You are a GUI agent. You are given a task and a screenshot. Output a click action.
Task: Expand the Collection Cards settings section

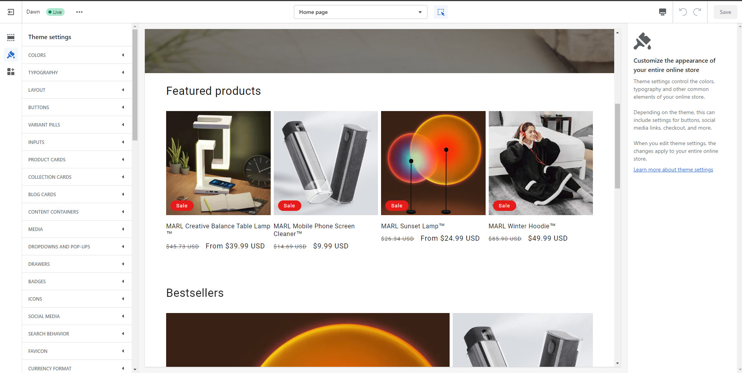tap(77, 177)
